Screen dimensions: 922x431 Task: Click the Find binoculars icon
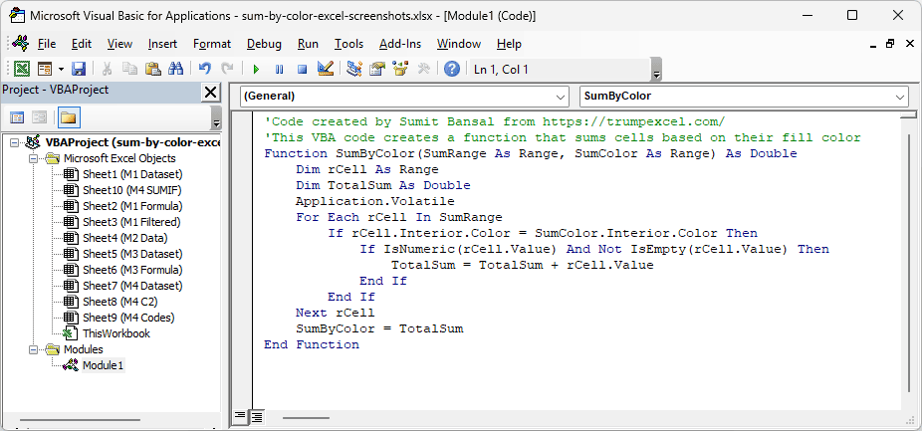tap(176, 70)
